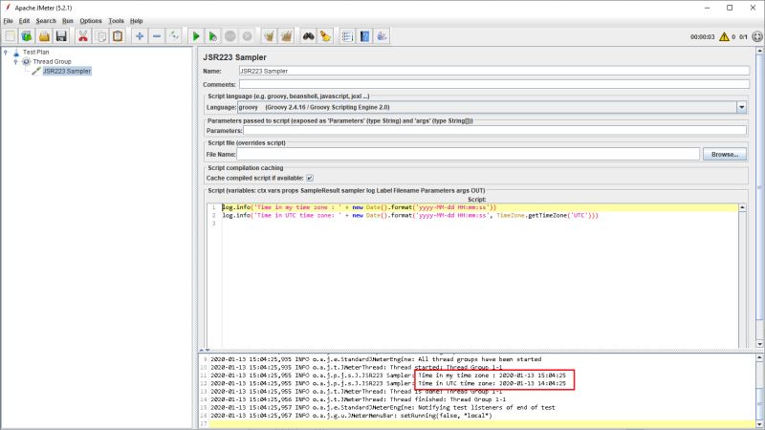The height and width of the screenshot is (430, 765).
Task: Click the log panel scroll up arrow
Action: 759,357
